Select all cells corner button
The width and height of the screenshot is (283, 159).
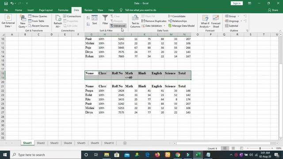point(3,34)
